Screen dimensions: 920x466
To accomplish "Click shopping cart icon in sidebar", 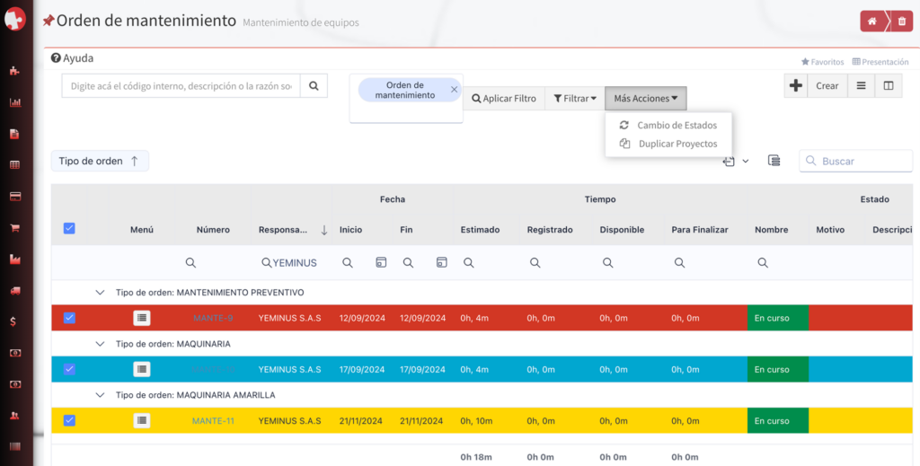I will click(15, 228).
